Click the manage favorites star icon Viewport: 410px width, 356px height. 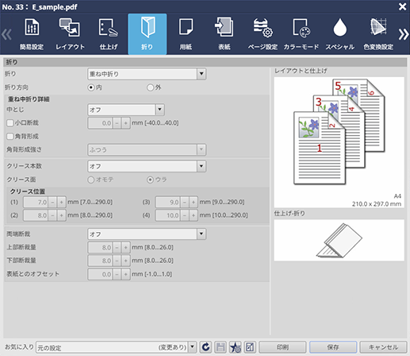(x=236, y=347)
